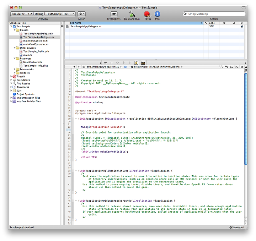Expand the Targets group
256x241 pixels.
click(11, 76)
